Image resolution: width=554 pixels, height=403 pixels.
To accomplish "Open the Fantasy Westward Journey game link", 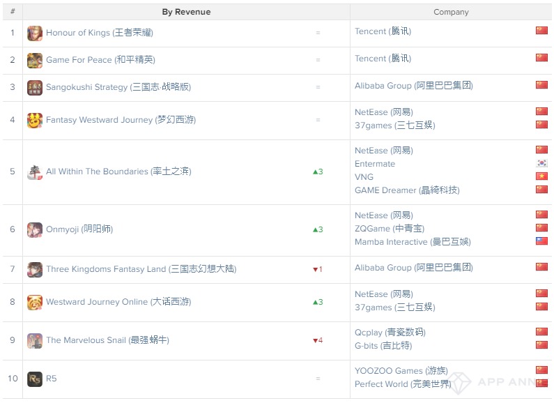I will [x=121, y=120].
